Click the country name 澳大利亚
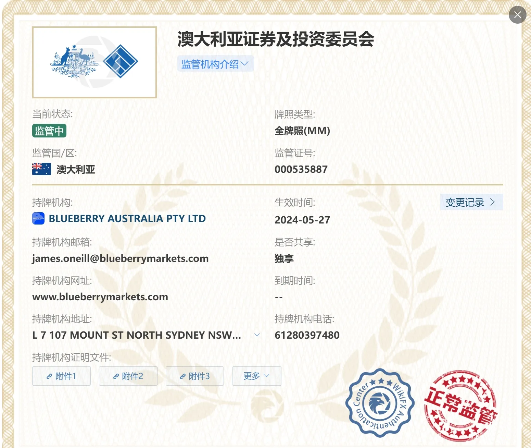 pos(76,169)
